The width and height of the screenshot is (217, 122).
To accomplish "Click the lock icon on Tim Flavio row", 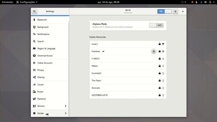I will [x=160, y=80].
